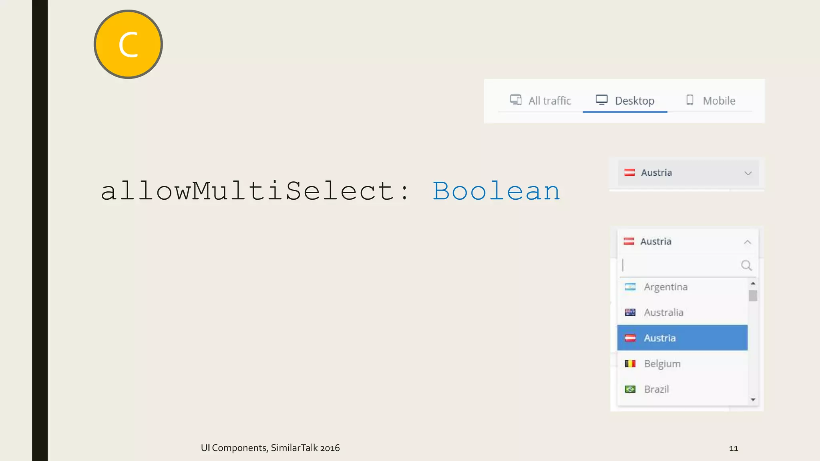820x461 pixels.
Task: Click the magnifier search icon
Action: pos(746,265)
